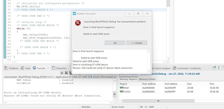The height and width of the screenshot is (109, 224).
Task: Maximize the Problem Occurred dialog
Action: pyautogui.click(x=138, y=14)
